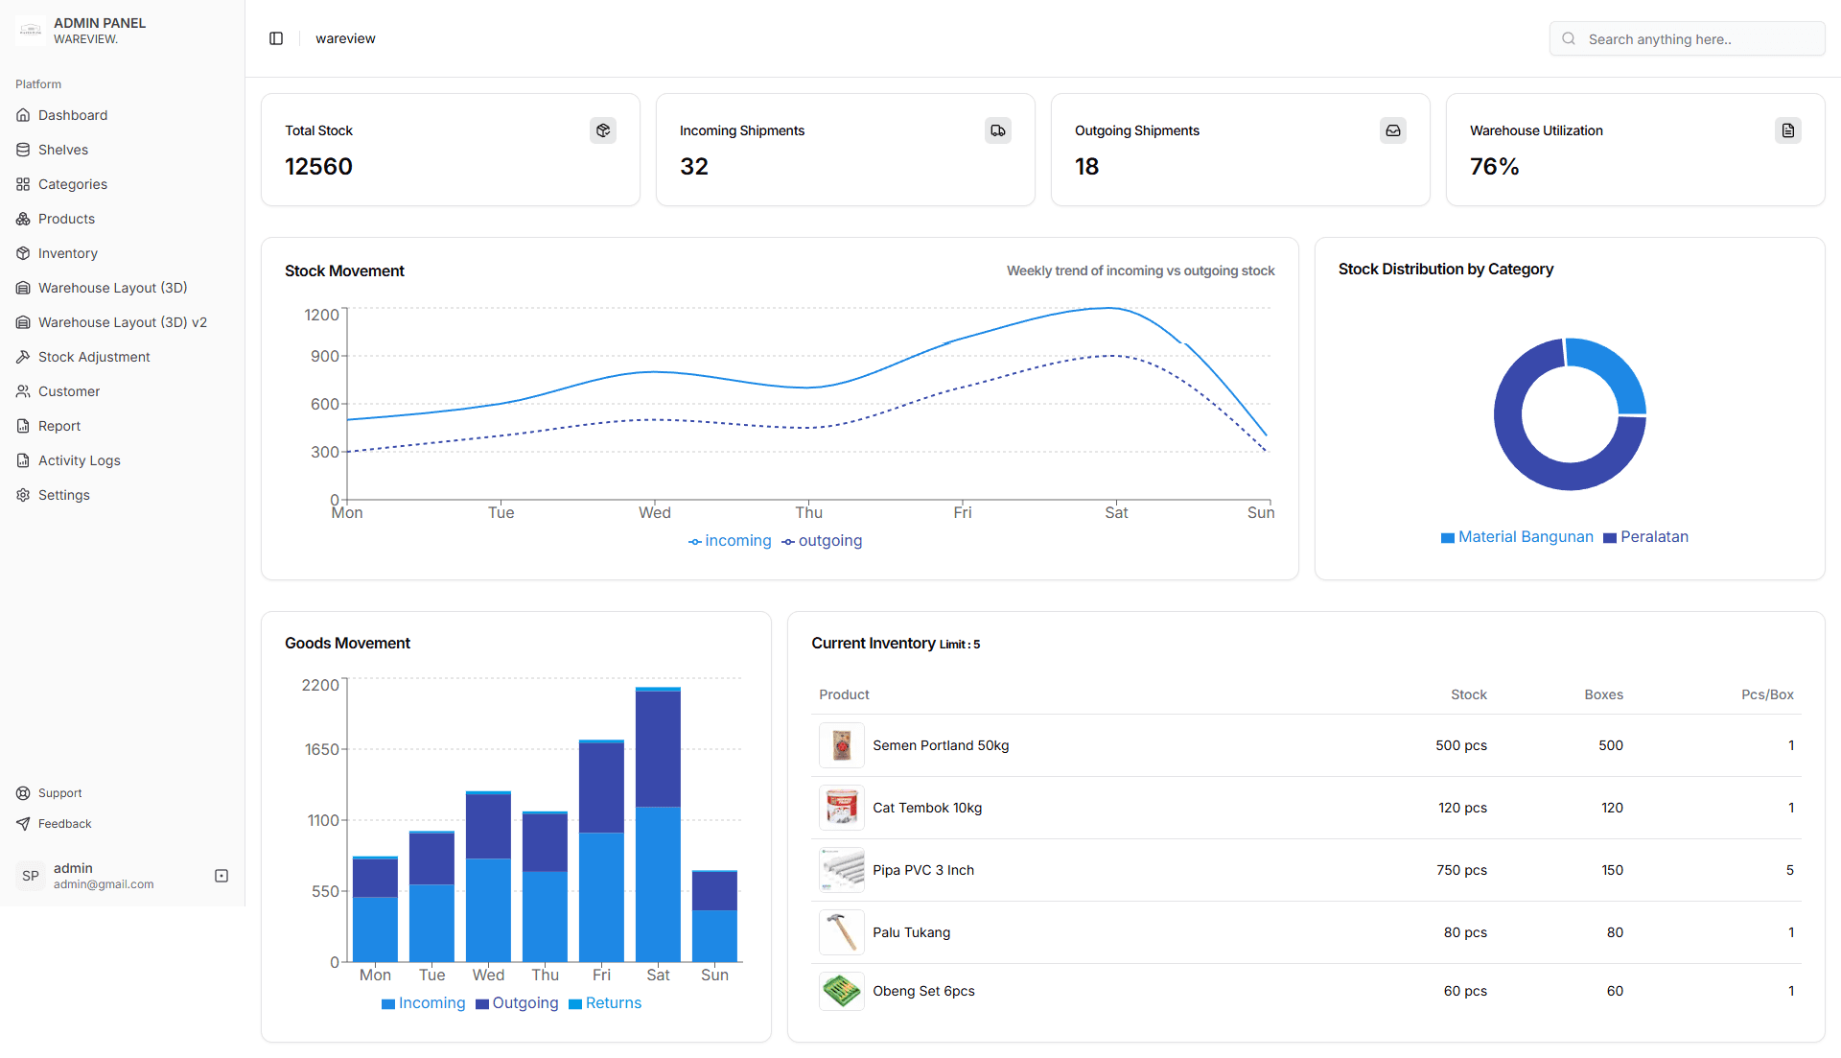Click the Semen Portland 50kg thumbnail
Image resolution: width=1841 pixels, height=1058 pixels.
click(842, 745)
